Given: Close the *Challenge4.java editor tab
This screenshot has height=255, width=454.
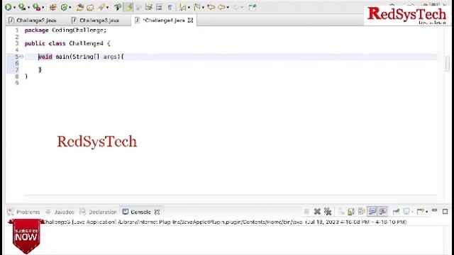Looking at the screenshot, I should coord(190,21).
